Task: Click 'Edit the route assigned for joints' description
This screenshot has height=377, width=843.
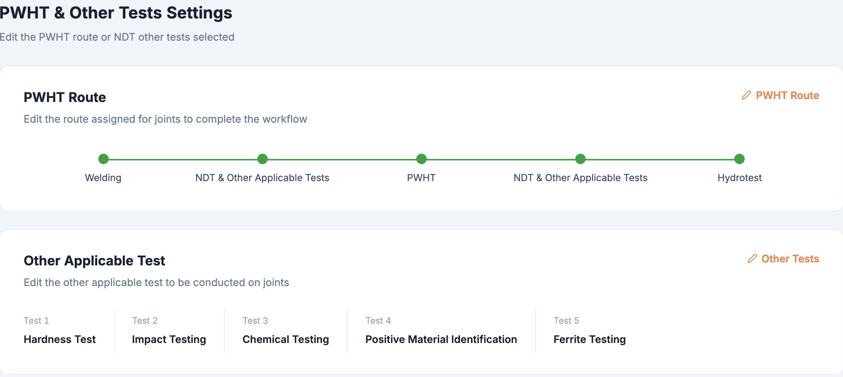Action: click(x=165, y=119)
